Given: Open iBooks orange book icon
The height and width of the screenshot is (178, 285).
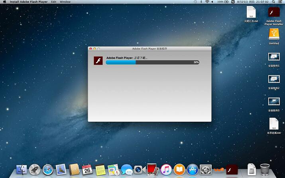Looking at the screenshot, I should pos(179,170).
